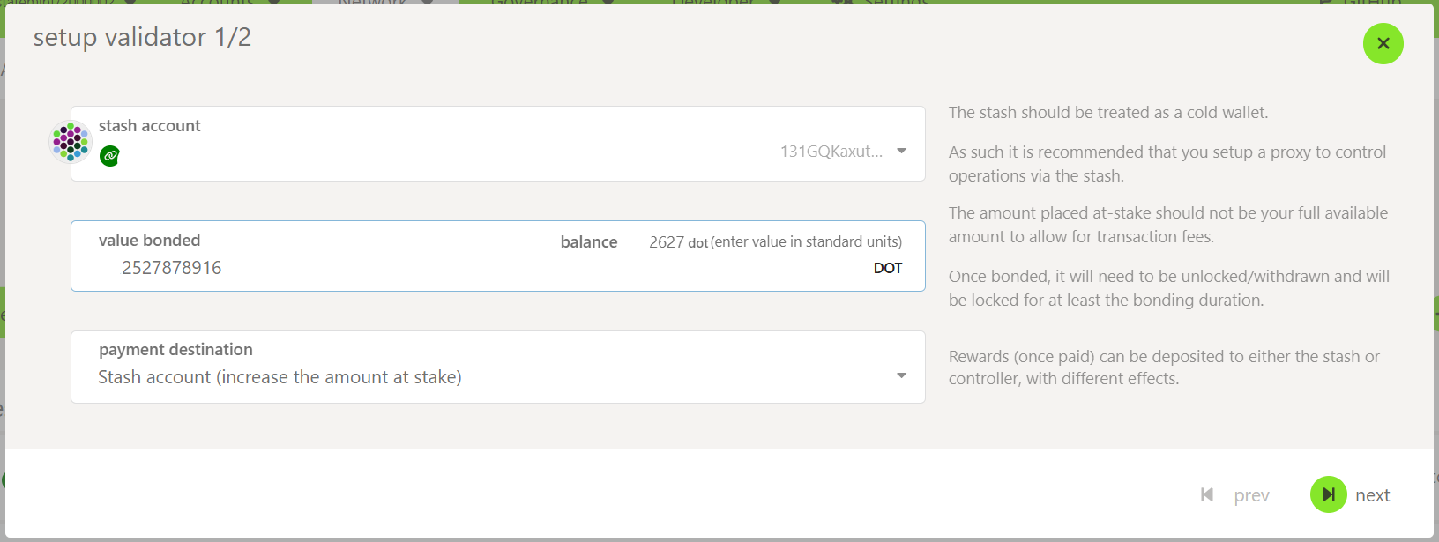Click the skip-forward icon beside next
Image resolution: width=1439 pixels, height=542 pixels.
pyautogui.click(x=1328, y=494)
